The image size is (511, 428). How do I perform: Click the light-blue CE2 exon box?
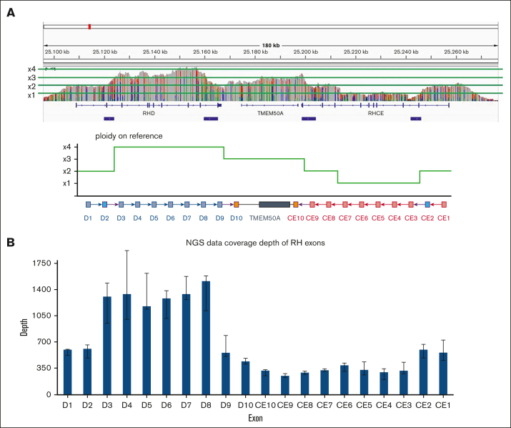coord(427,205)
